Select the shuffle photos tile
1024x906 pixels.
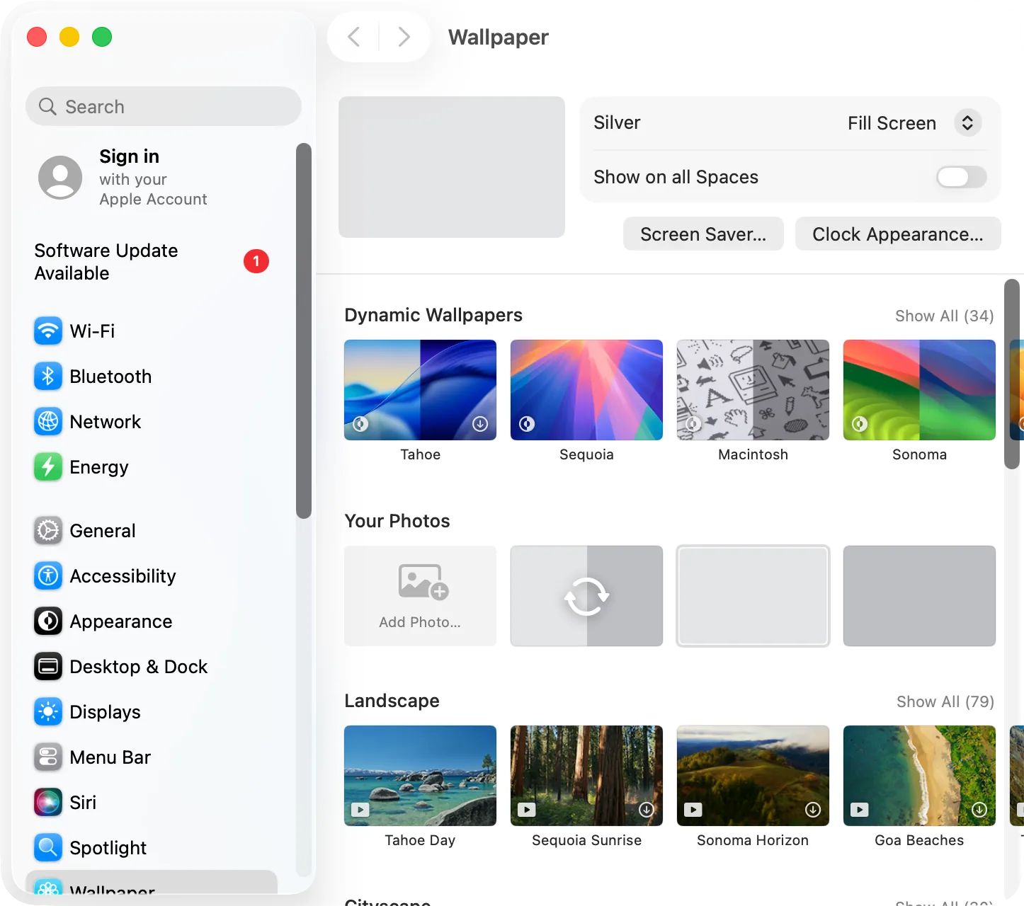tap(586, 596)
